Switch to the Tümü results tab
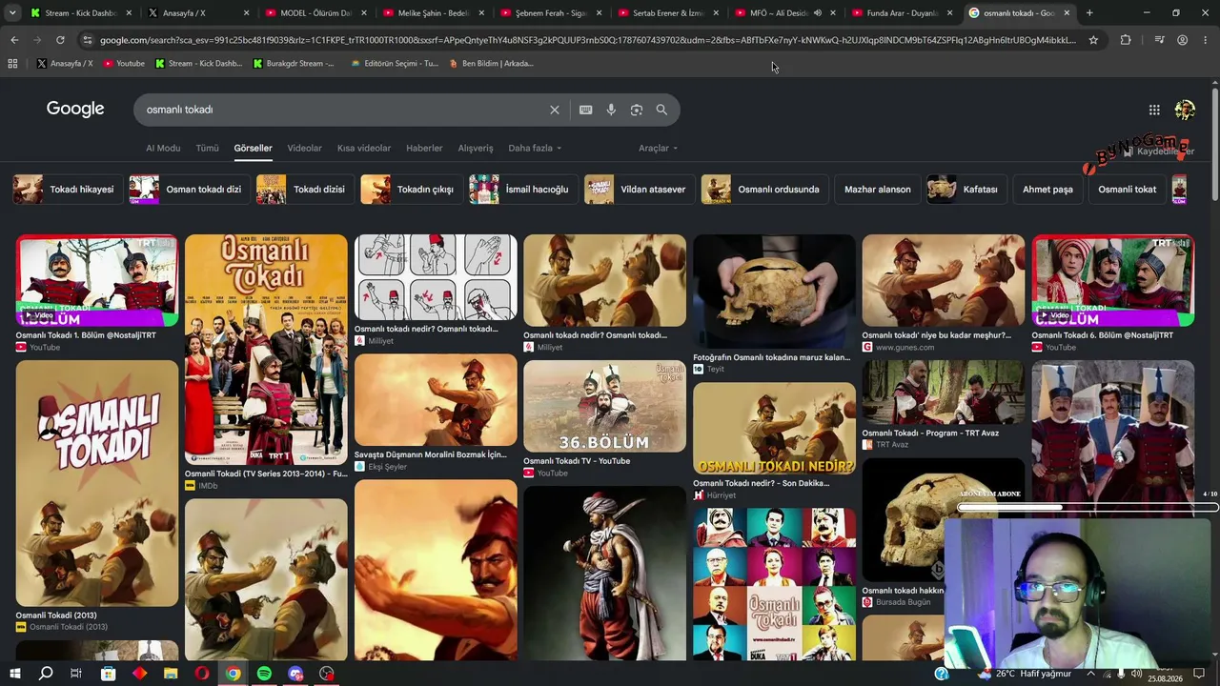1220x686 pixels. coord(207,149)
